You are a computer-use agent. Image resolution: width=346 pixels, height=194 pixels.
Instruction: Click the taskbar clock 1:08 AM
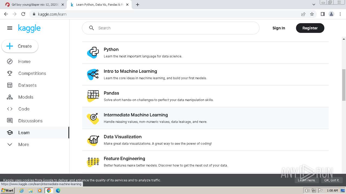pos(332,190)
